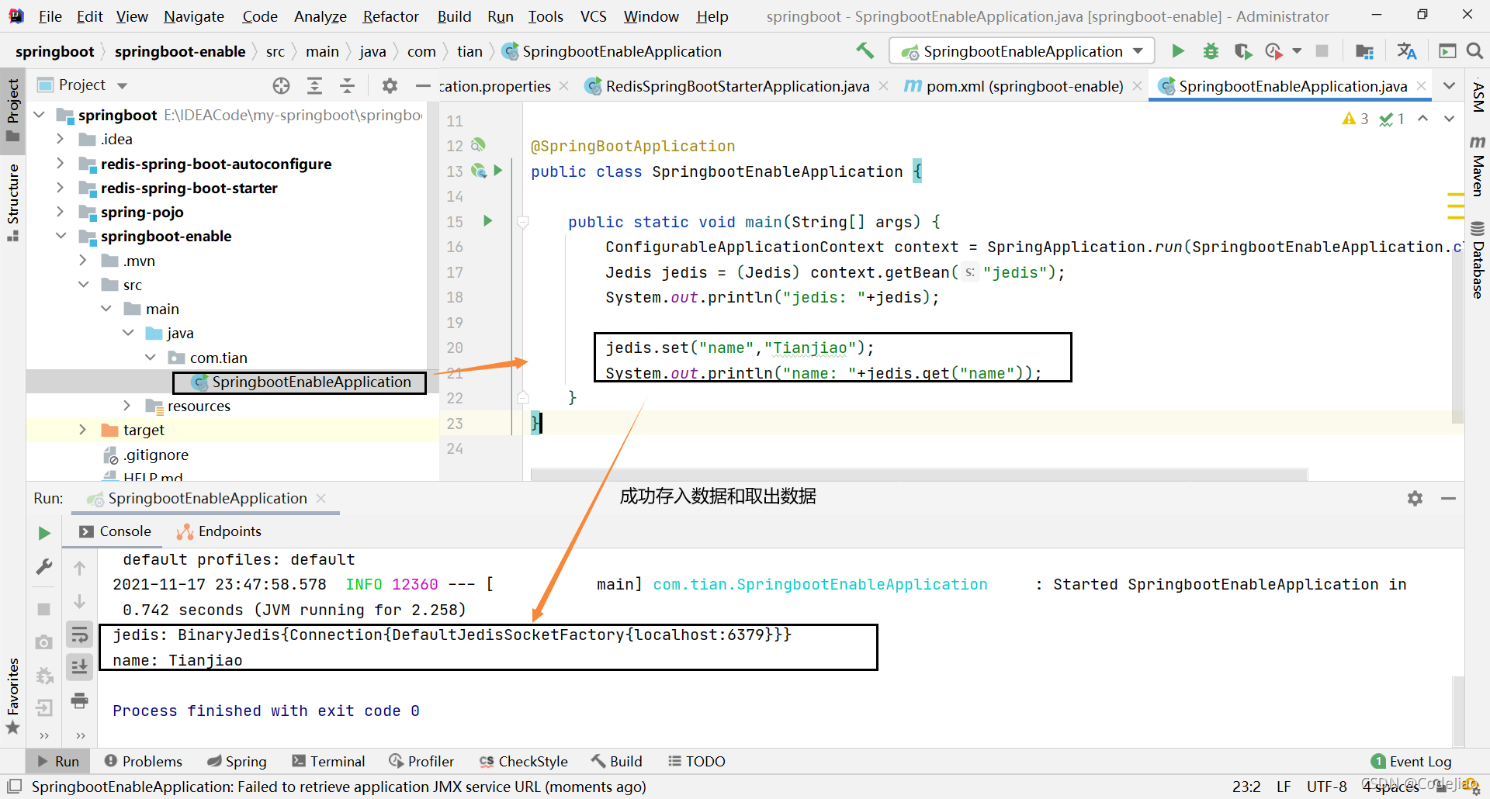Collapse springboot-enable module
Image resolution: width=1490 pixels, height=799 pixels.
[61, 236]
